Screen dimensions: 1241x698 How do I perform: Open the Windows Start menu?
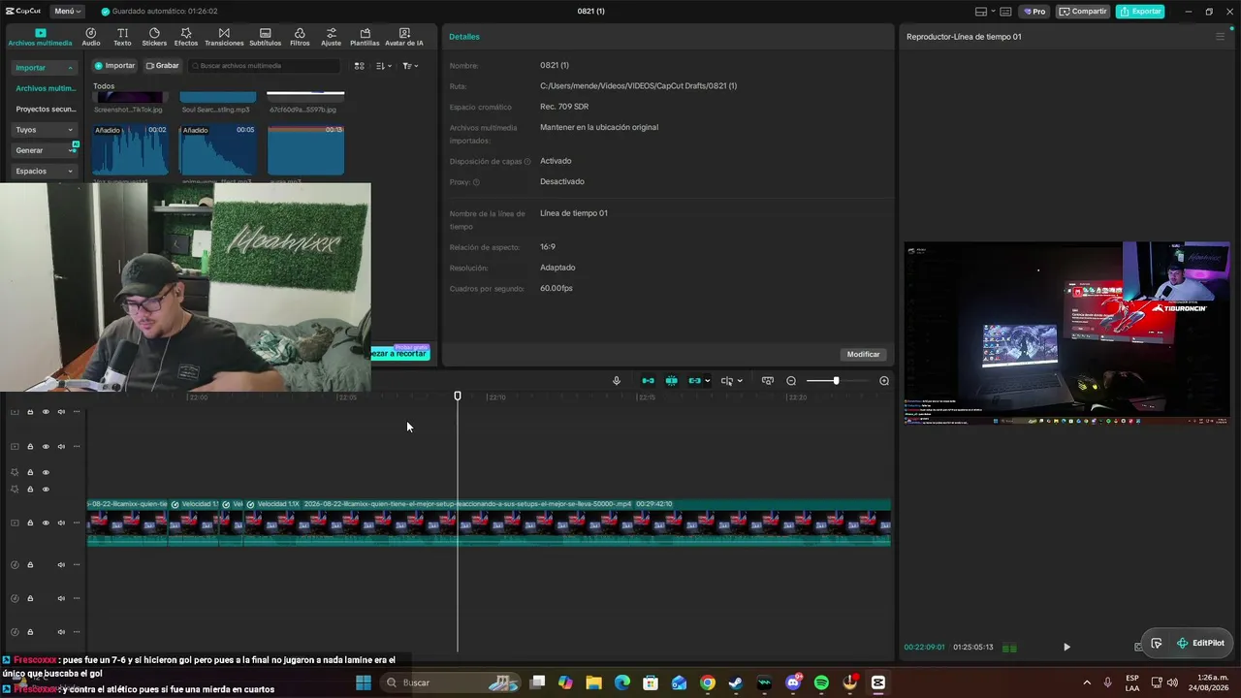[364, 682]
